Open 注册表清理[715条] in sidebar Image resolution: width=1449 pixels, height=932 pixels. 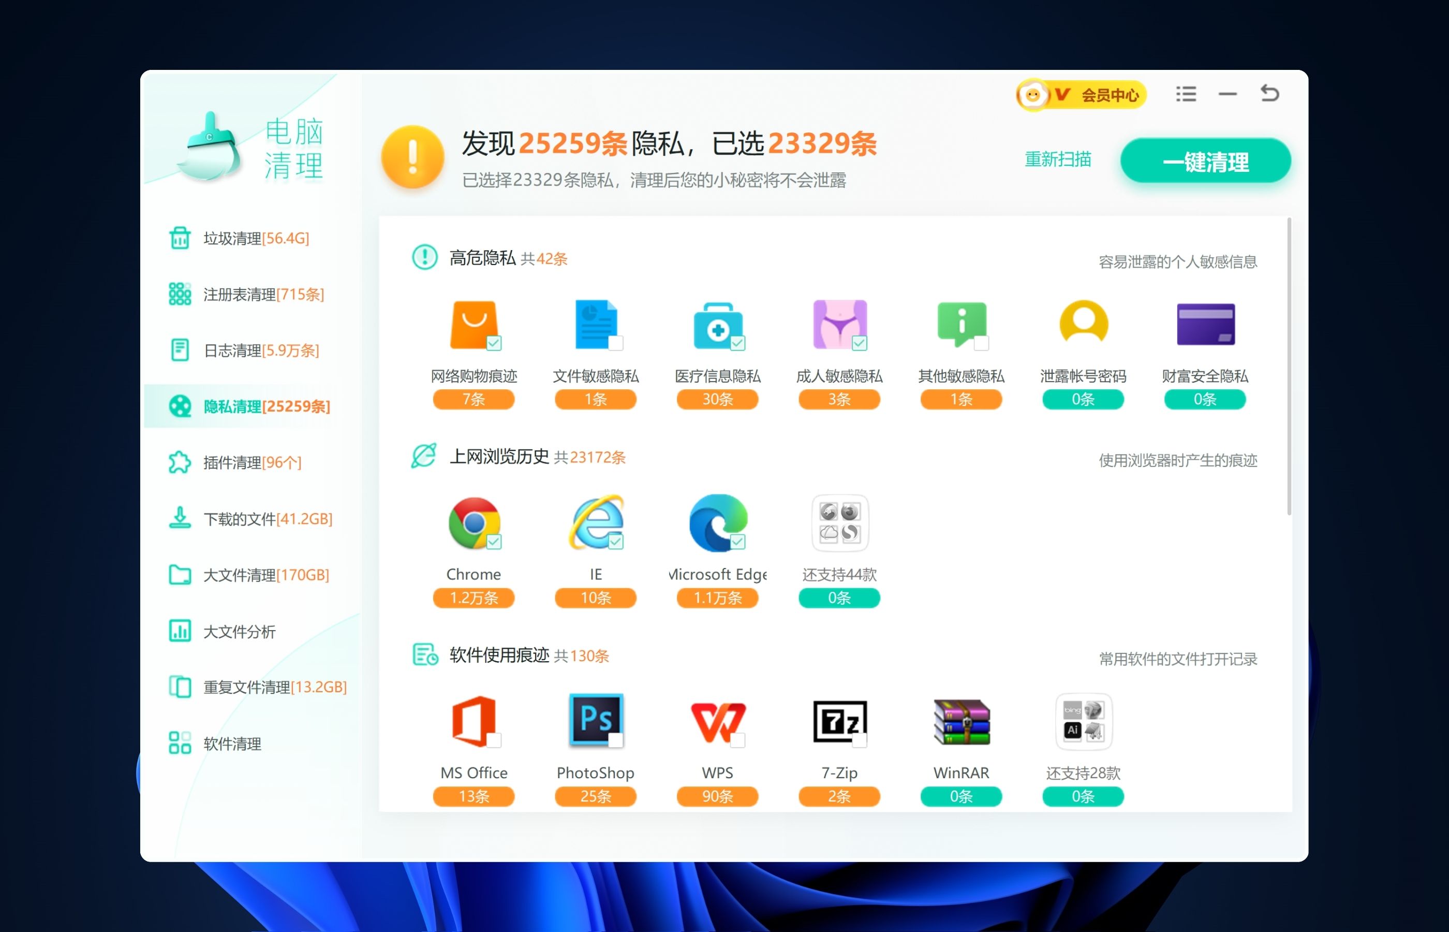pyautogui.click(x=252, y=294)
